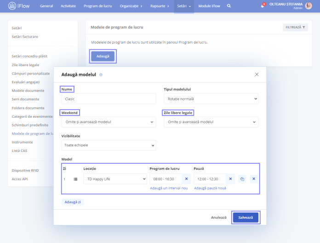Viewport: 320px width, 243px height.
Task: Click the Salvează button
Action: 246,218
